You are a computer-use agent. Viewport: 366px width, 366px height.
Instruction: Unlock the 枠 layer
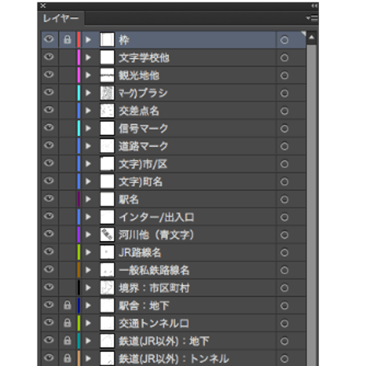tap(68, 40)
